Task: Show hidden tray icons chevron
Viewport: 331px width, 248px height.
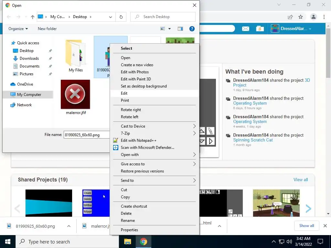Action: (273, 242)
